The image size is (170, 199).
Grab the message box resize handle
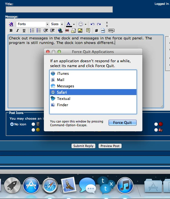[x=162, y=106]
